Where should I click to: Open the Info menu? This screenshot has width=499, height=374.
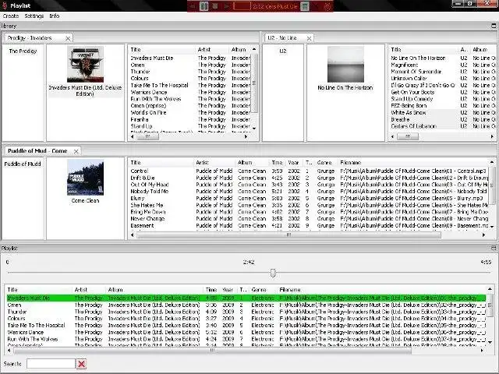coord(55,16)
